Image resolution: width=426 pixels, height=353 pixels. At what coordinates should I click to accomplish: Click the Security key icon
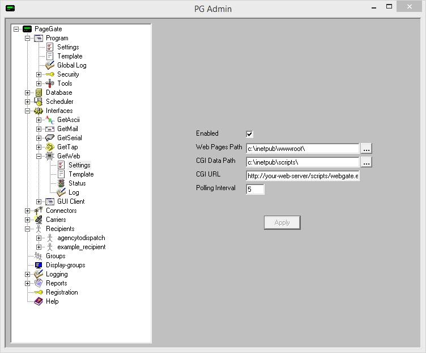coord(50,74)
